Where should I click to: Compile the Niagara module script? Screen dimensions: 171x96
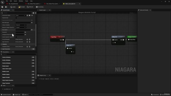pos(22,7)
